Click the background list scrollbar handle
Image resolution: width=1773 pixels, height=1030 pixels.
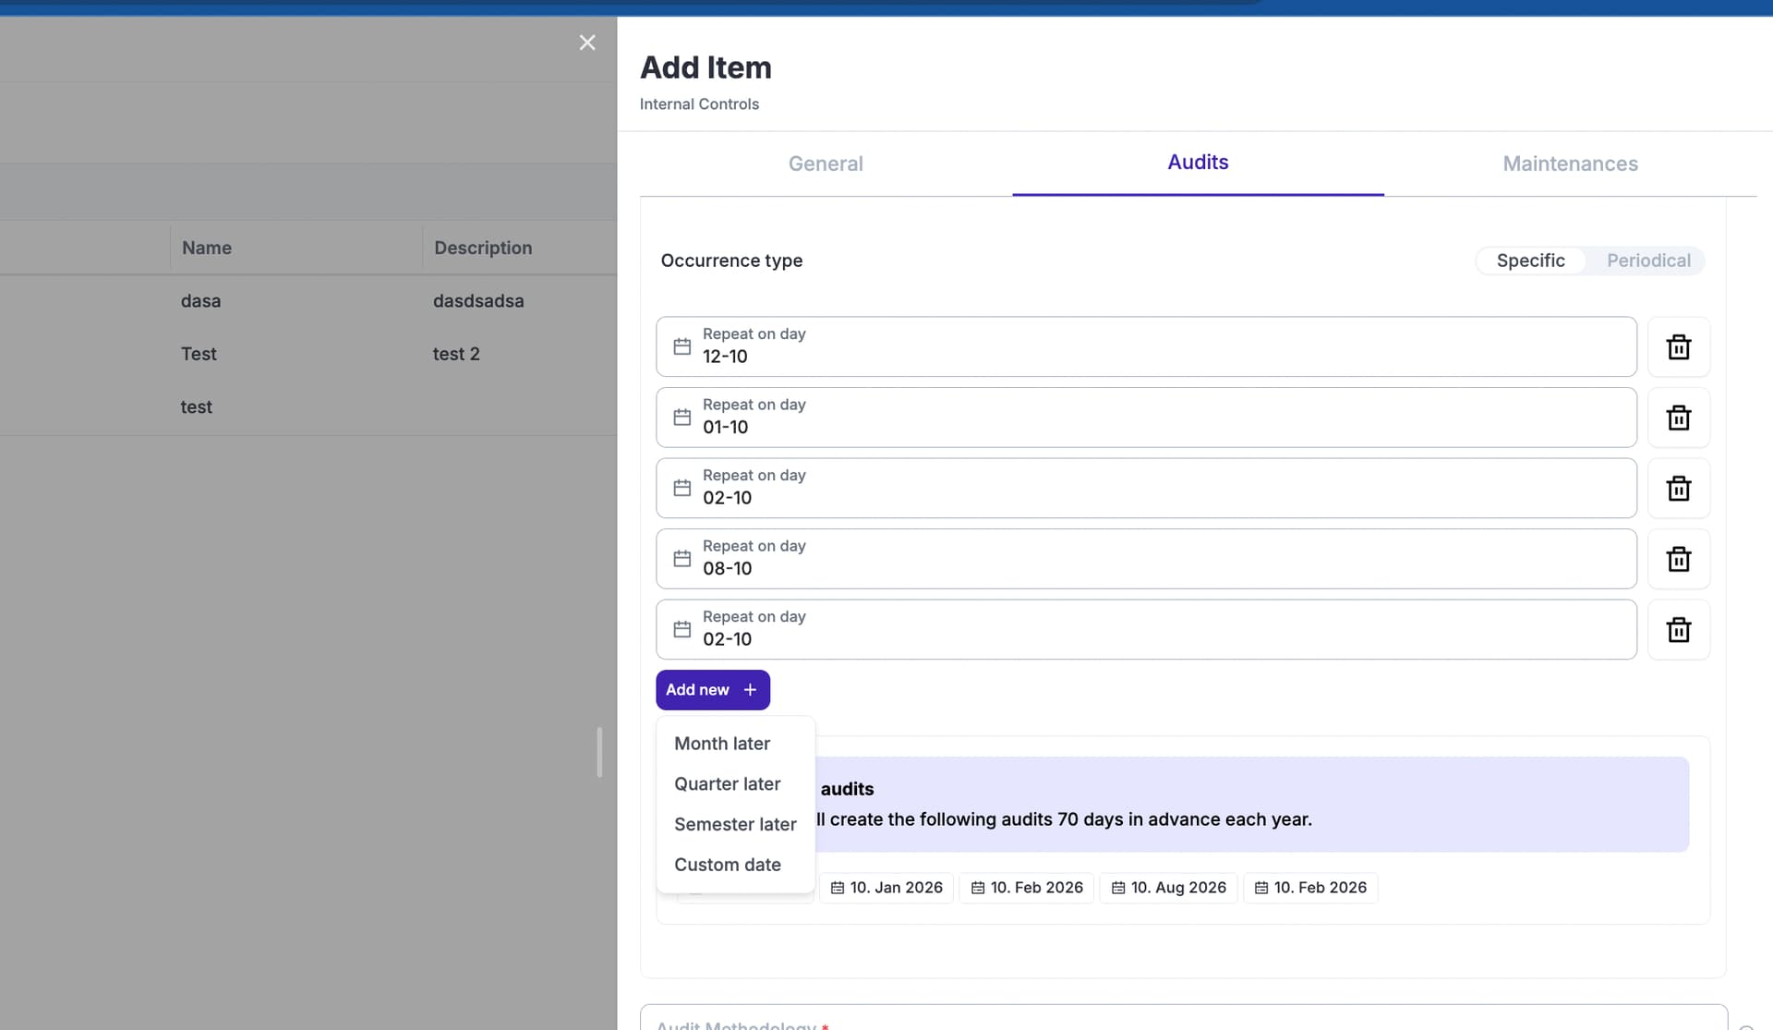(x=599, y=752)
